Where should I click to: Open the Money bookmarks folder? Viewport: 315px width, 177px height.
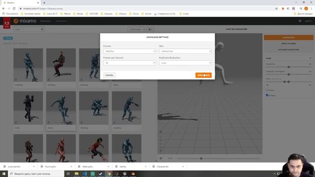coord(78,14)
